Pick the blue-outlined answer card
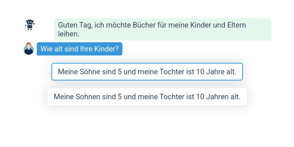 pyautogui.click(x=147, y=72)
